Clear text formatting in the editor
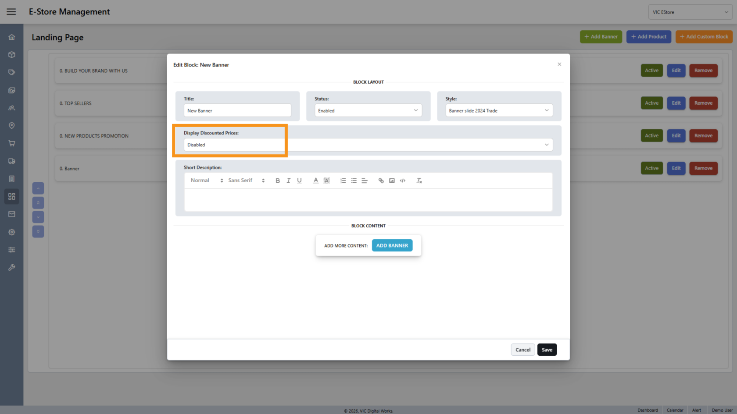This screenshot has width=737, height=414. [419, 180]
